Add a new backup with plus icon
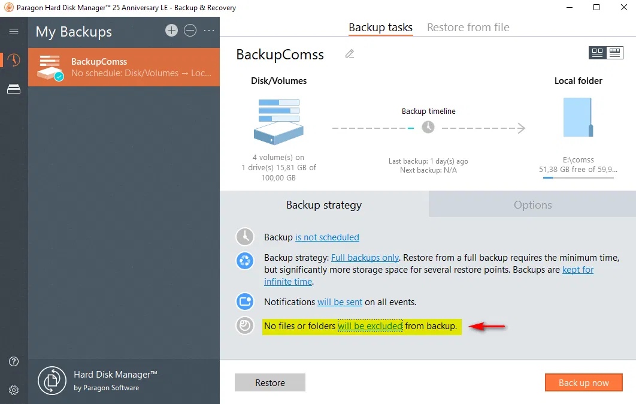 [171, 31]
